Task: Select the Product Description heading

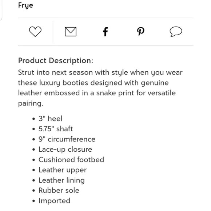Action: coord(56,60)
